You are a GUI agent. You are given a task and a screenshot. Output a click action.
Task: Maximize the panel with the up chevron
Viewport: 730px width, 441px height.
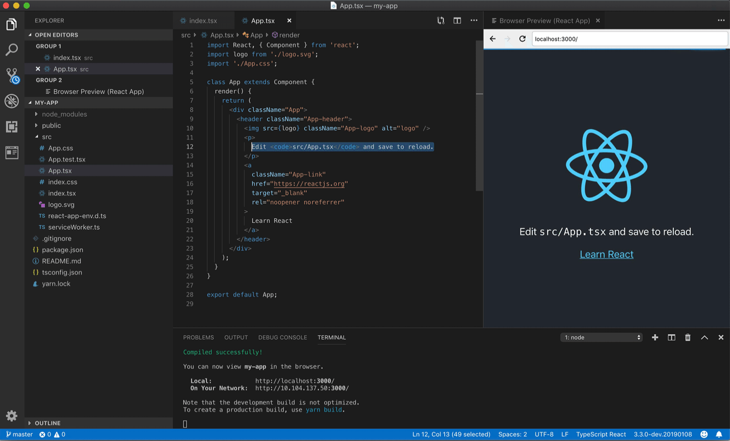(704, 337)
